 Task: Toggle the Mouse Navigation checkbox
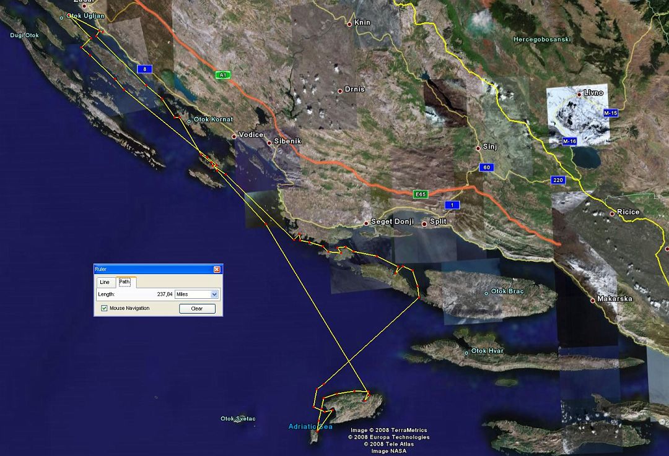104,308
